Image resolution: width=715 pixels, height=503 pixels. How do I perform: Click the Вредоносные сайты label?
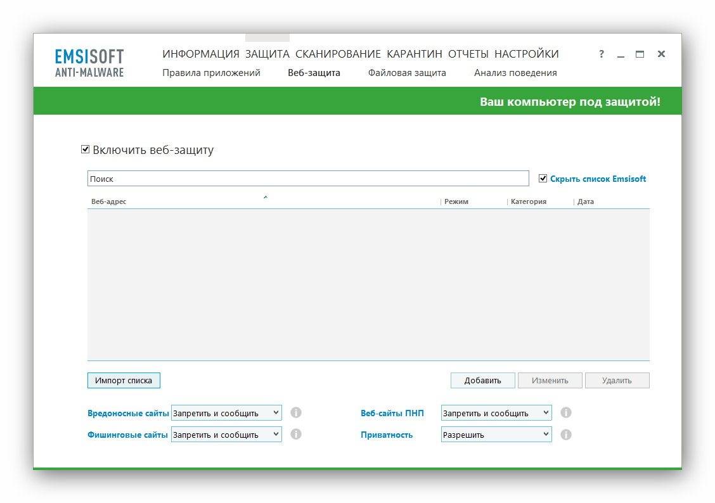[x=128, y=413]
